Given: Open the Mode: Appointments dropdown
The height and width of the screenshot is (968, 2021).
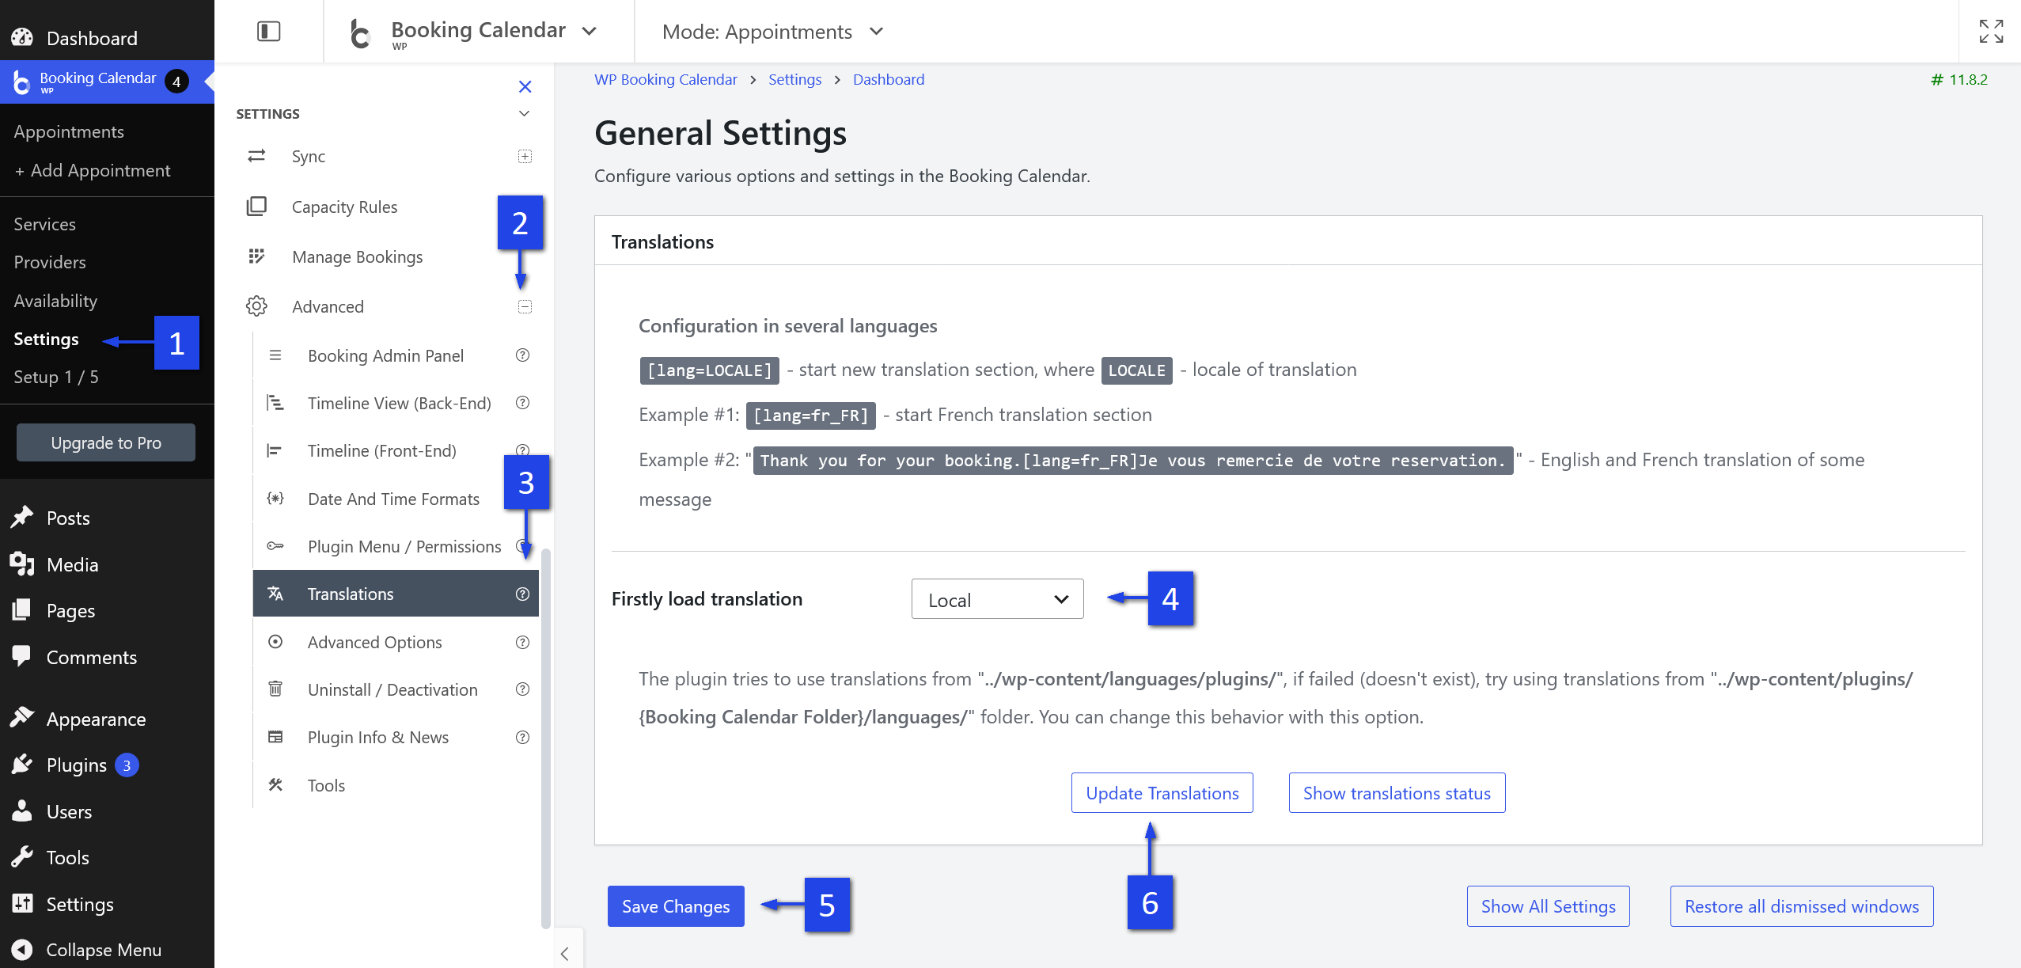Looking at the screenshot, I should pyautogui.click(x=772, y=32).
